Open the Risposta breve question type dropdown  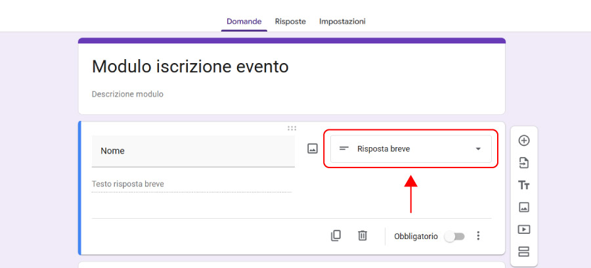(410, 149)
